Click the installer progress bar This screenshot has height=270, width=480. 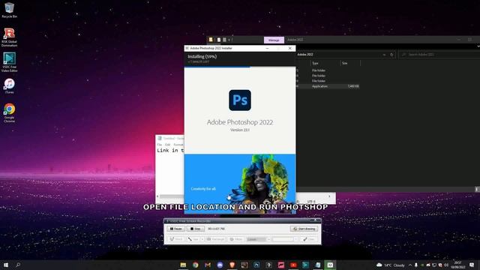(x=240, y=67)
